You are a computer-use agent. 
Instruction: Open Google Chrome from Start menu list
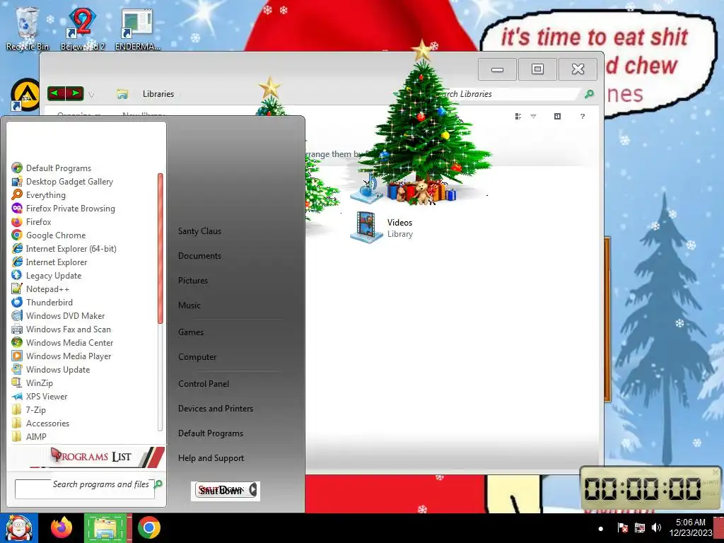(x=49, y=235)
